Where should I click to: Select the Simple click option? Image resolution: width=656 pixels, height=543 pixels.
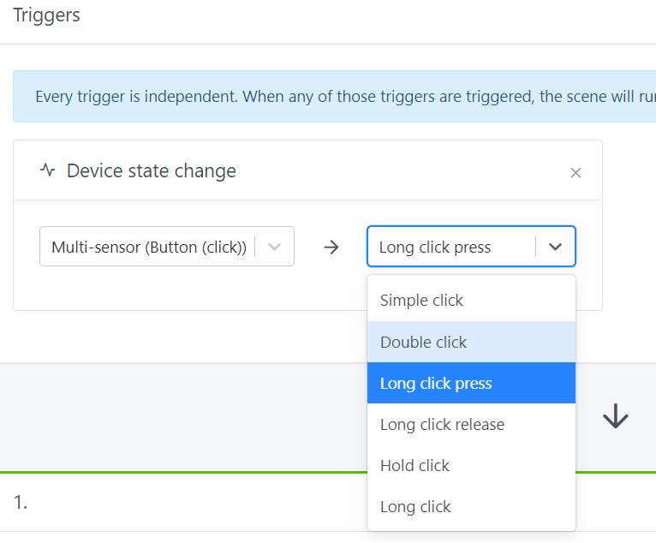coord(421,301)
